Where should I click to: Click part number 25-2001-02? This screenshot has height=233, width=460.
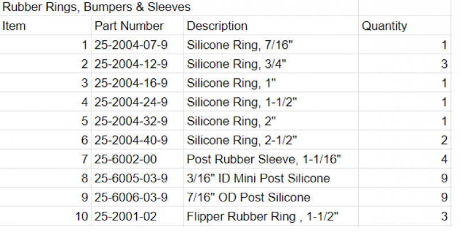[x=126, y=217]
